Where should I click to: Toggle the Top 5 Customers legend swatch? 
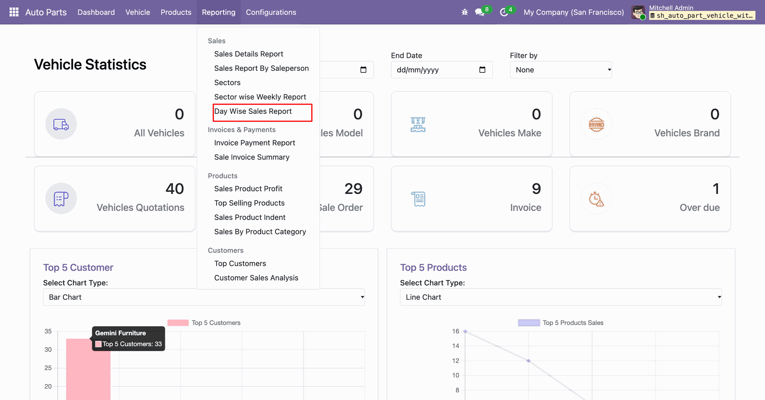coord(178,323)
